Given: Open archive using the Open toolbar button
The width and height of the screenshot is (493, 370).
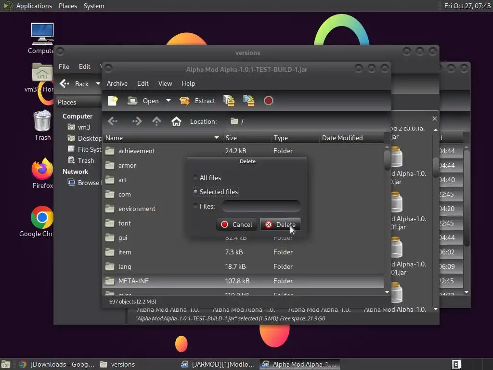Looking at the screenshot, I should pyautogui.click(x=143, y=101).
